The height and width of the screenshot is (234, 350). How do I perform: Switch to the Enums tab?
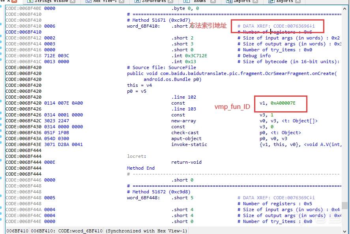tap(200, 1)
